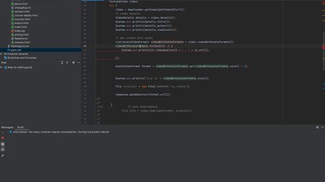Hide the Messages tool window
Viewport: 325px width, 182px height.
click(x=322, y=127)
